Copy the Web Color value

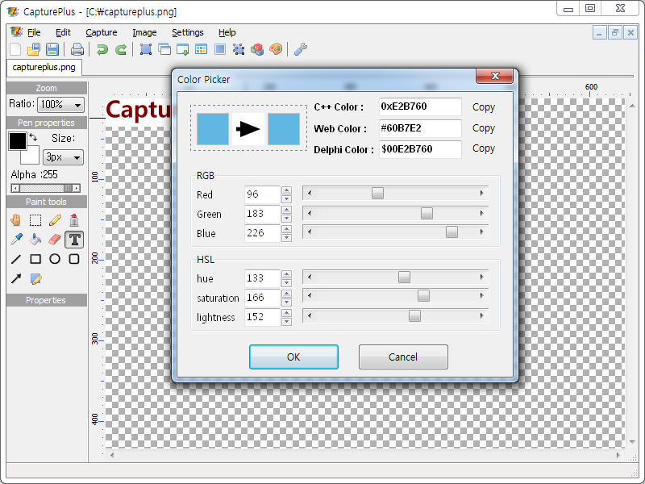(x=484, y=128)
